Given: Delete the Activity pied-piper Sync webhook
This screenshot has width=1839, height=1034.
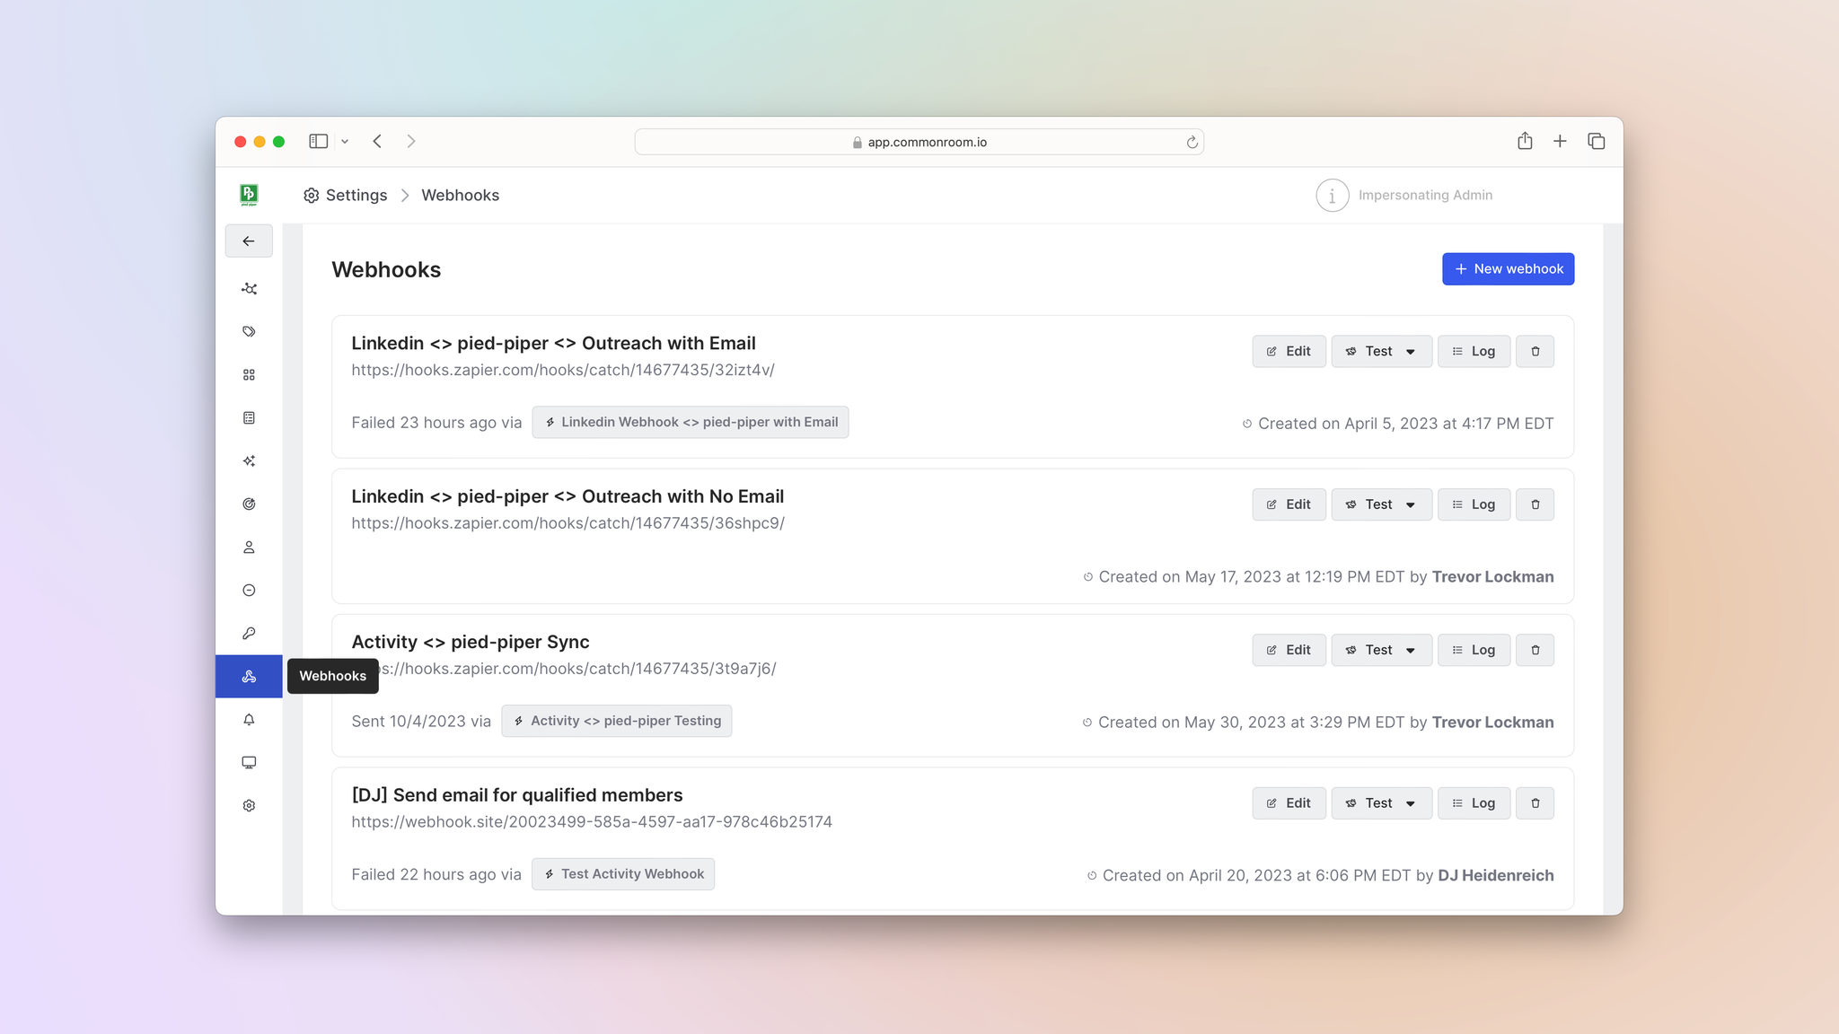Looking at the screenshot, I should tap(1535, 650).
